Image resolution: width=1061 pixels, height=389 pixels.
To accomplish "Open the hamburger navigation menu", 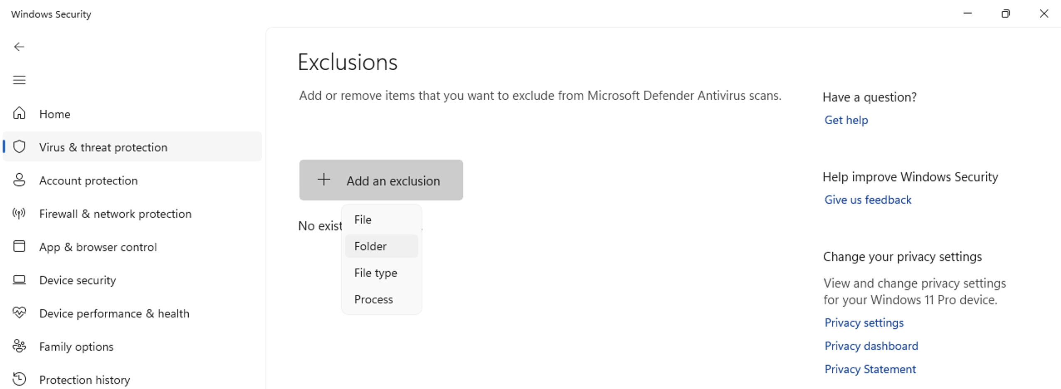I will coord(19,80).
